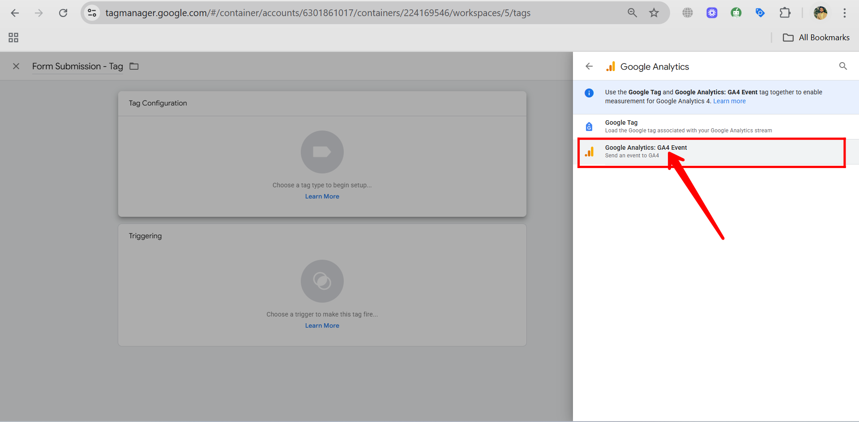Open the purple asterisk extension icon

[x=712, y=13]
